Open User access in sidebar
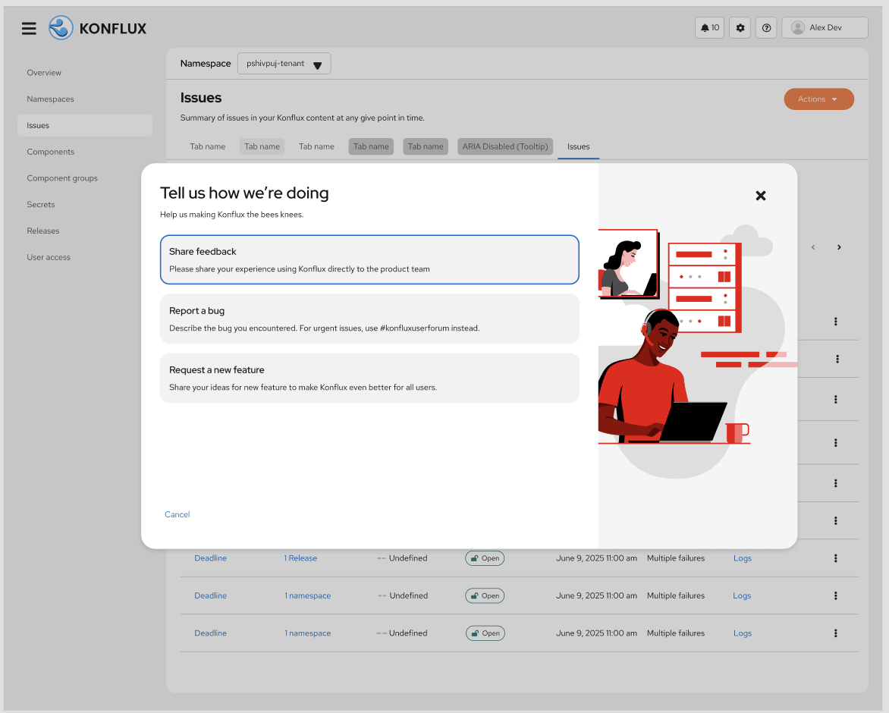Screen dimensions: 889x713 click(x=49, y=257)
